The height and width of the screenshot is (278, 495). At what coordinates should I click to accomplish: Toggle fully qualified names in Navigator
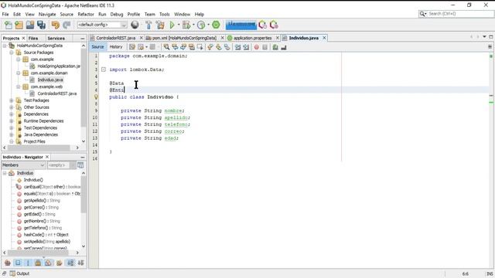coord(59,263)
